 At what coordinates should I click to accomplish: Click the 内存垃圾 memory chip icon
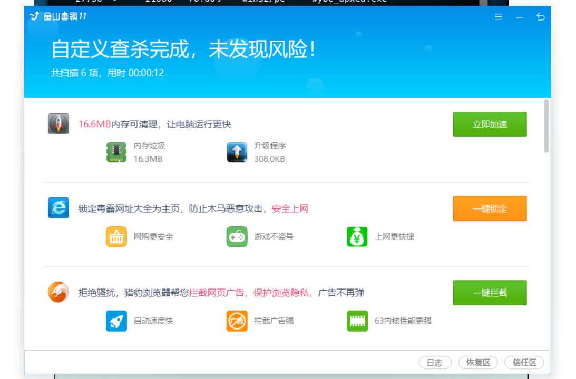pyautogui.click(x=116, y=152)
